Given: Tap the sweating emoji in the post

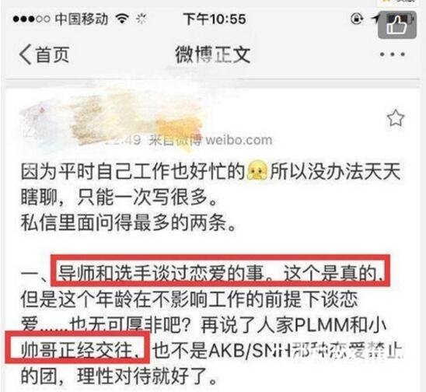Looking at the screenshot, I should (x=257, y=171).
